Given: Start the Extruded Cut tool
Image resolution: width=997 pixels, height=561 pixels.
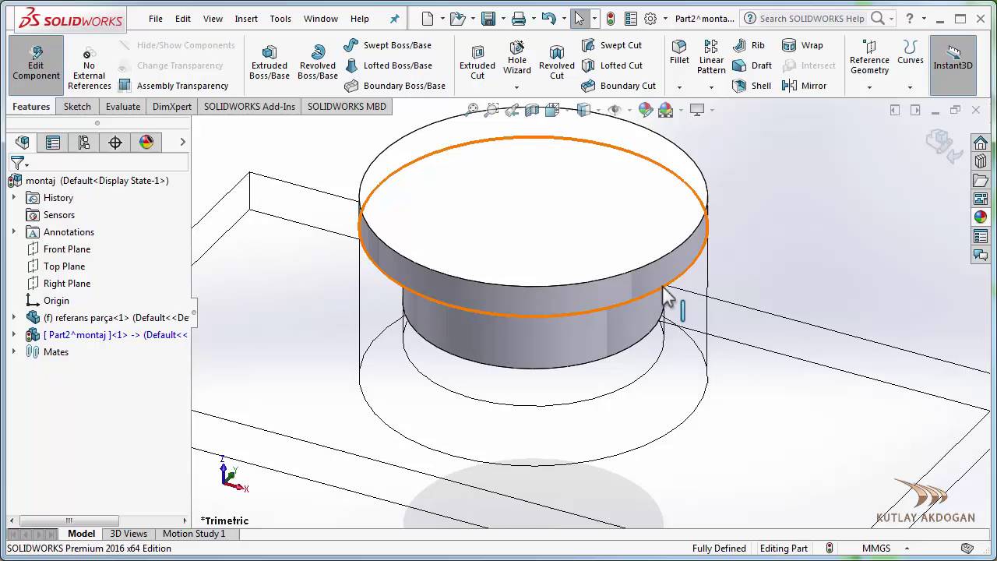Looking at the screenshot, I should (477, 62).
